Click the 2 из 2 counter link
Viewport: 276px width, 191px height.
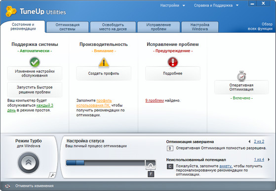pos(259,142)
